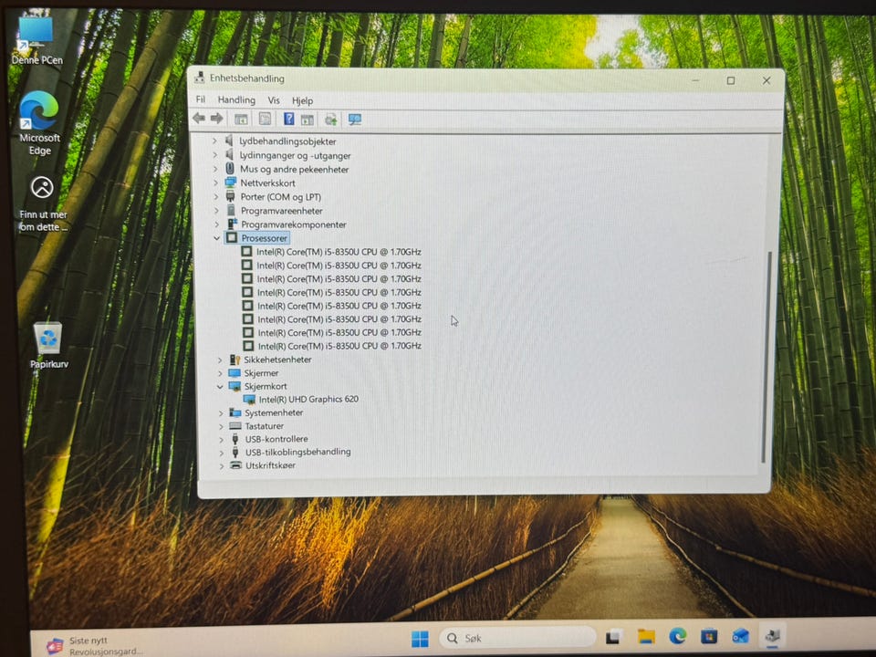876x657 pixels.
Task: Expand the Programvareenheter category
Action: [217, 211]
